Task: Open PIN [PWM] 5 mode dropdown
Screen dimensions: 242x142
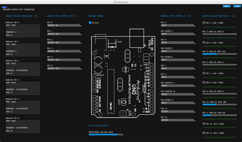Action: (178, 51)
